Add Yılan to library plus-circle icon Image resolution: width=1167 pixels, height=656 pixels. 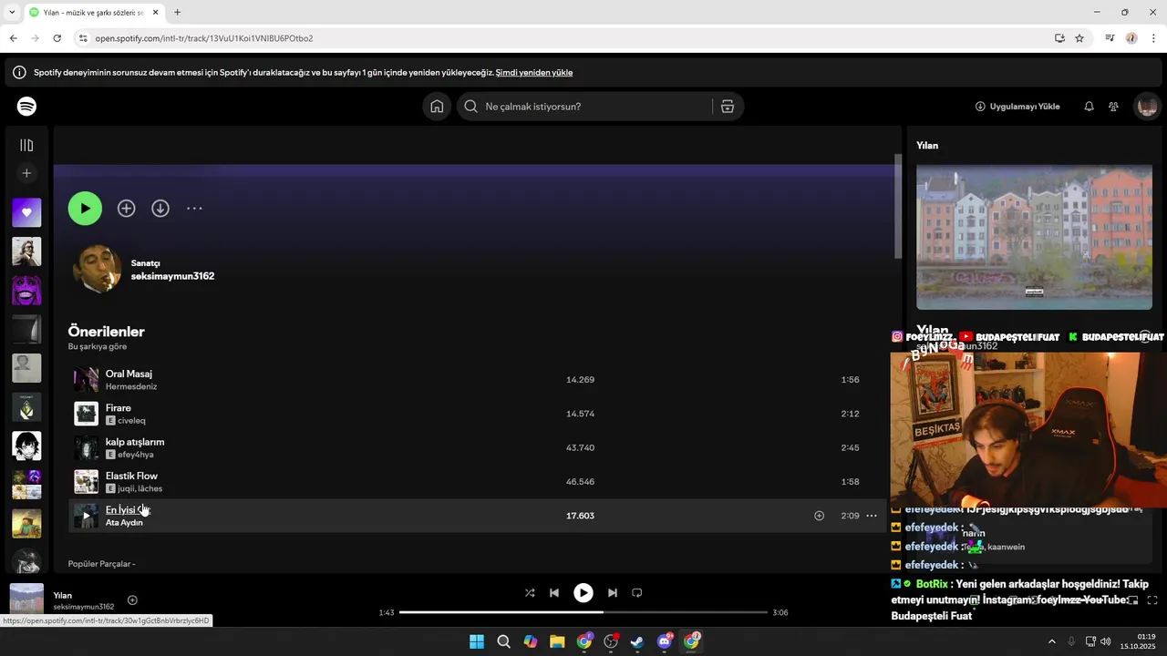click(127, 209)
